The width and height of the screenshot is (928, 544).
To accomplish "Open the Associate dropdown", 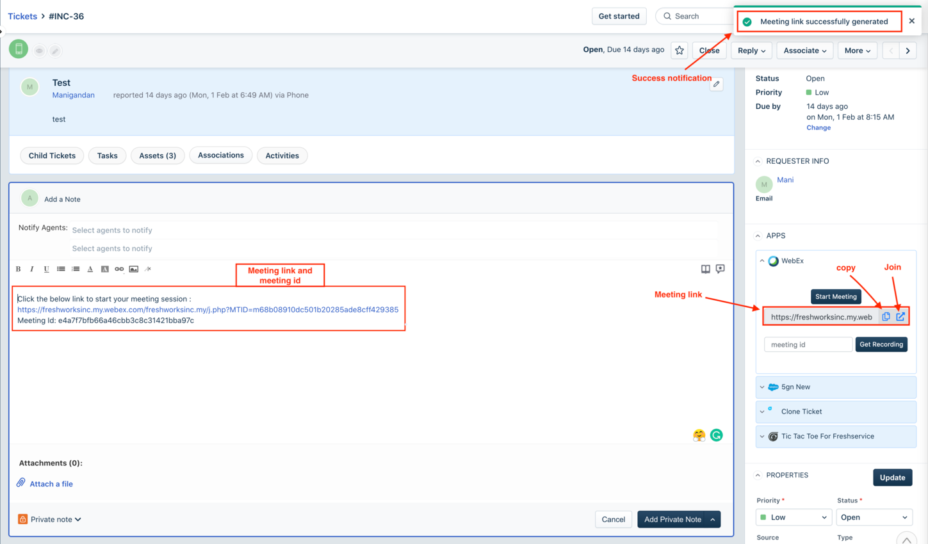I will pyautogui.click(x=805, y=51).
